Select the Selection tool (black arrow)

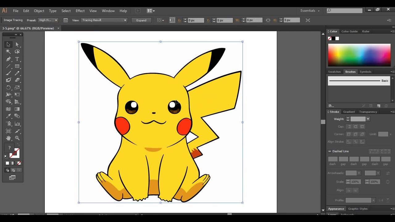click(x=8, y=44)
